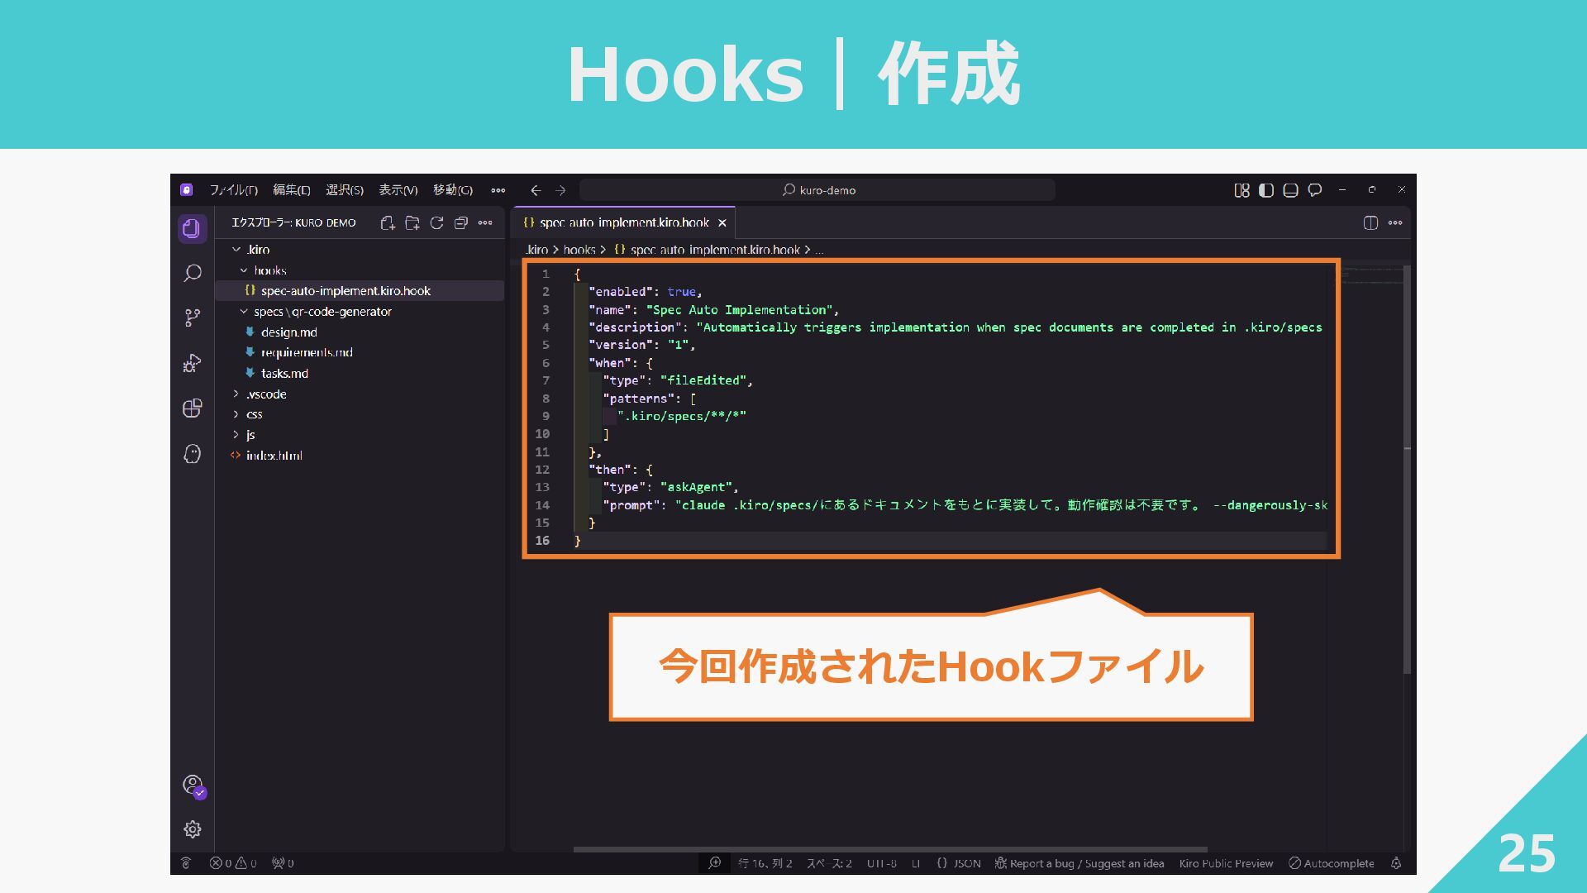Click the remote indicator in status bar
Screen dimensions: 1587x893
pyautogui.click(x=186, y=863)
